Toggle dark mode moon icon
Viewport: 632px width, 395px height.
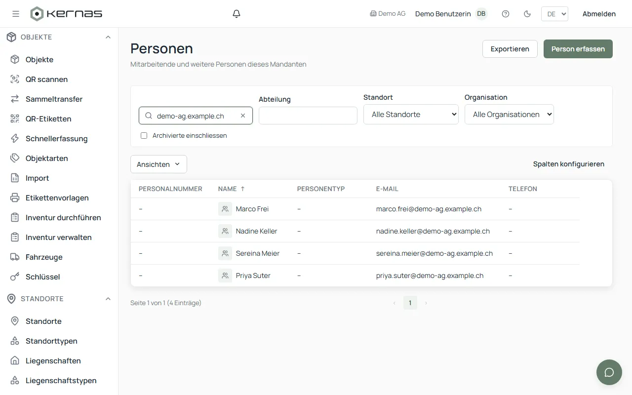pos(527,14)
